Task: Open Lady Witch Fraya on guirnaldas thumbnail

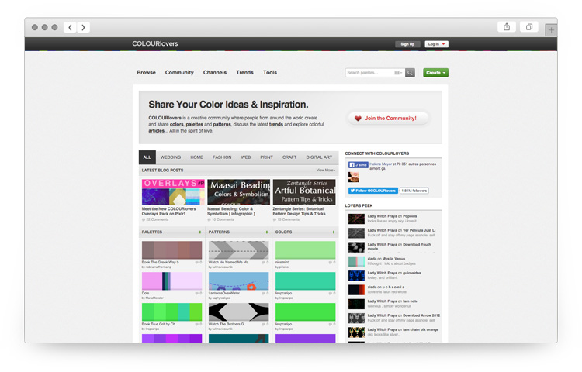Action: (x=356, y=276)
